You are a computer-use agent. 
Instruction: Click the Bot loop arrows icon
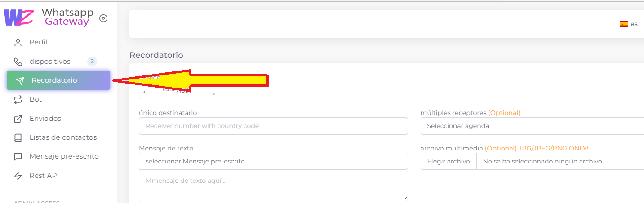click(18, 100)
